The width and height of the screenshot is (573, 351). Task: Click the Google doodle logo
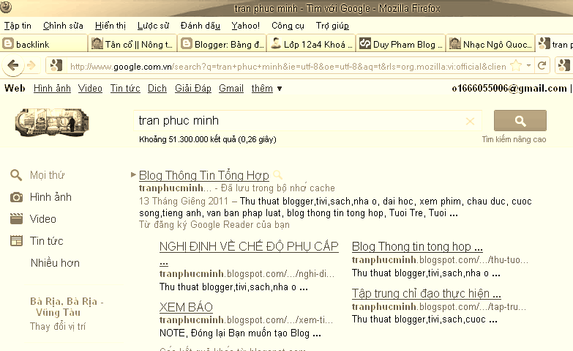[52, 122]
